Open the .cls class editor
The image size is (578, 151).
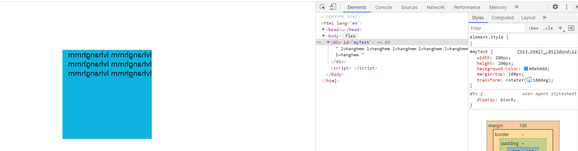pos(548,28)
